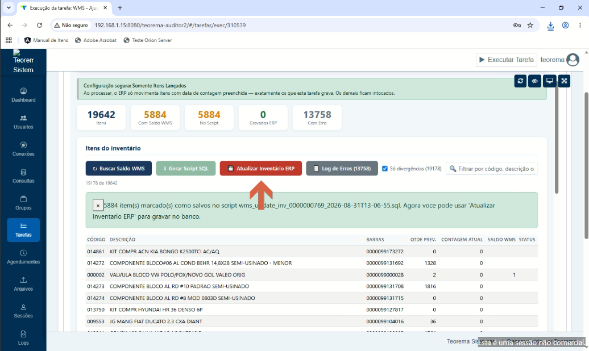Viewport: 589px width, 351px height.
Task: Open the Consultas sidebar item
Action: (x=23, y=176)
